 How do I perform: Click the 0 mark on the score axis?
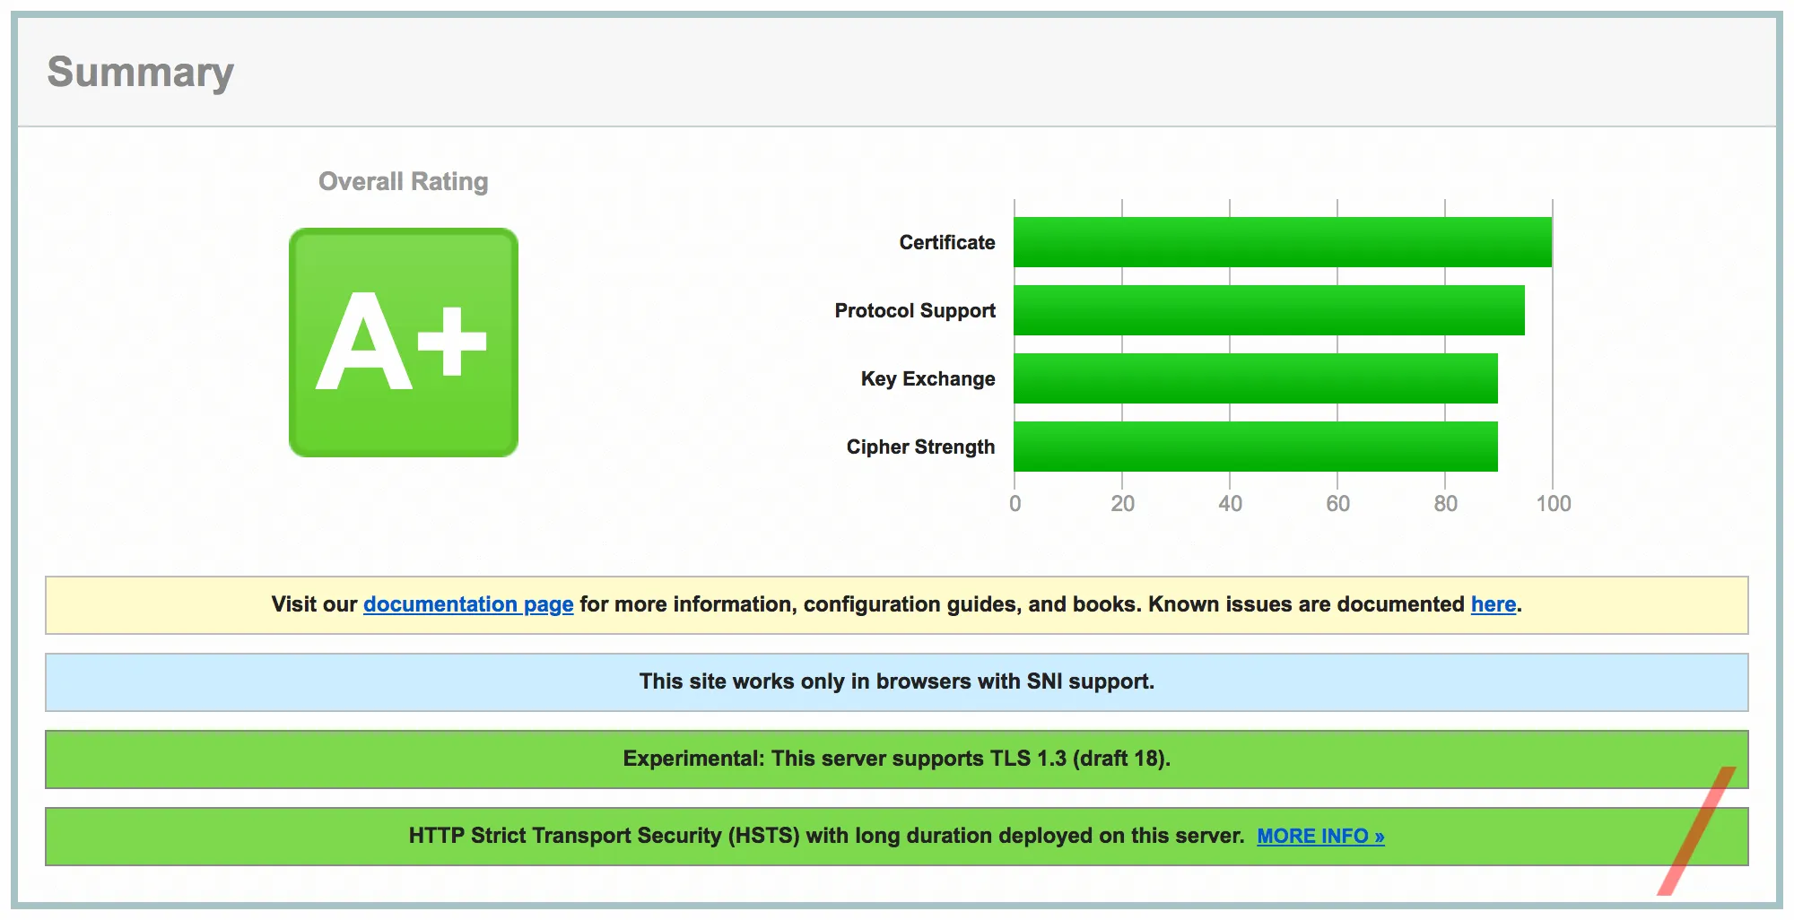(1015, 504)
